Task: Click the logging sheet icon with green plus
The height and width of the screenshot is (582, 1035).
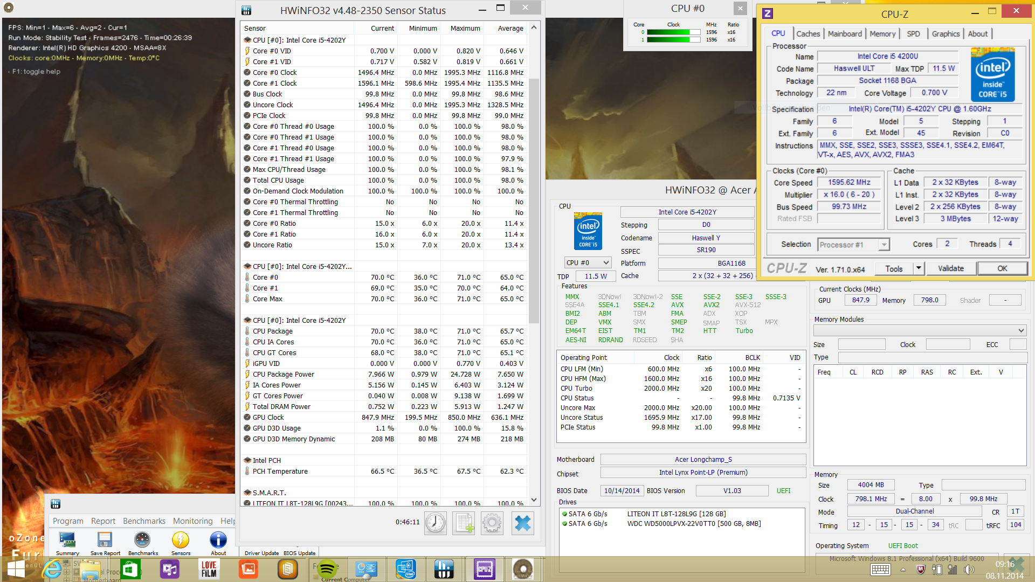Action: tap(464, 523)
